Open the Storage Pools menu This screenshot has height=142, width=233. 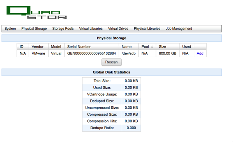coord(63,29)
